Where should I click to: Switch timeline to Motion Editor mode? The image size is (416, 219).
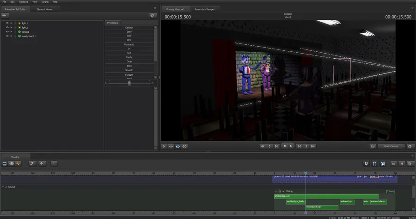click(x=12, y=164)
